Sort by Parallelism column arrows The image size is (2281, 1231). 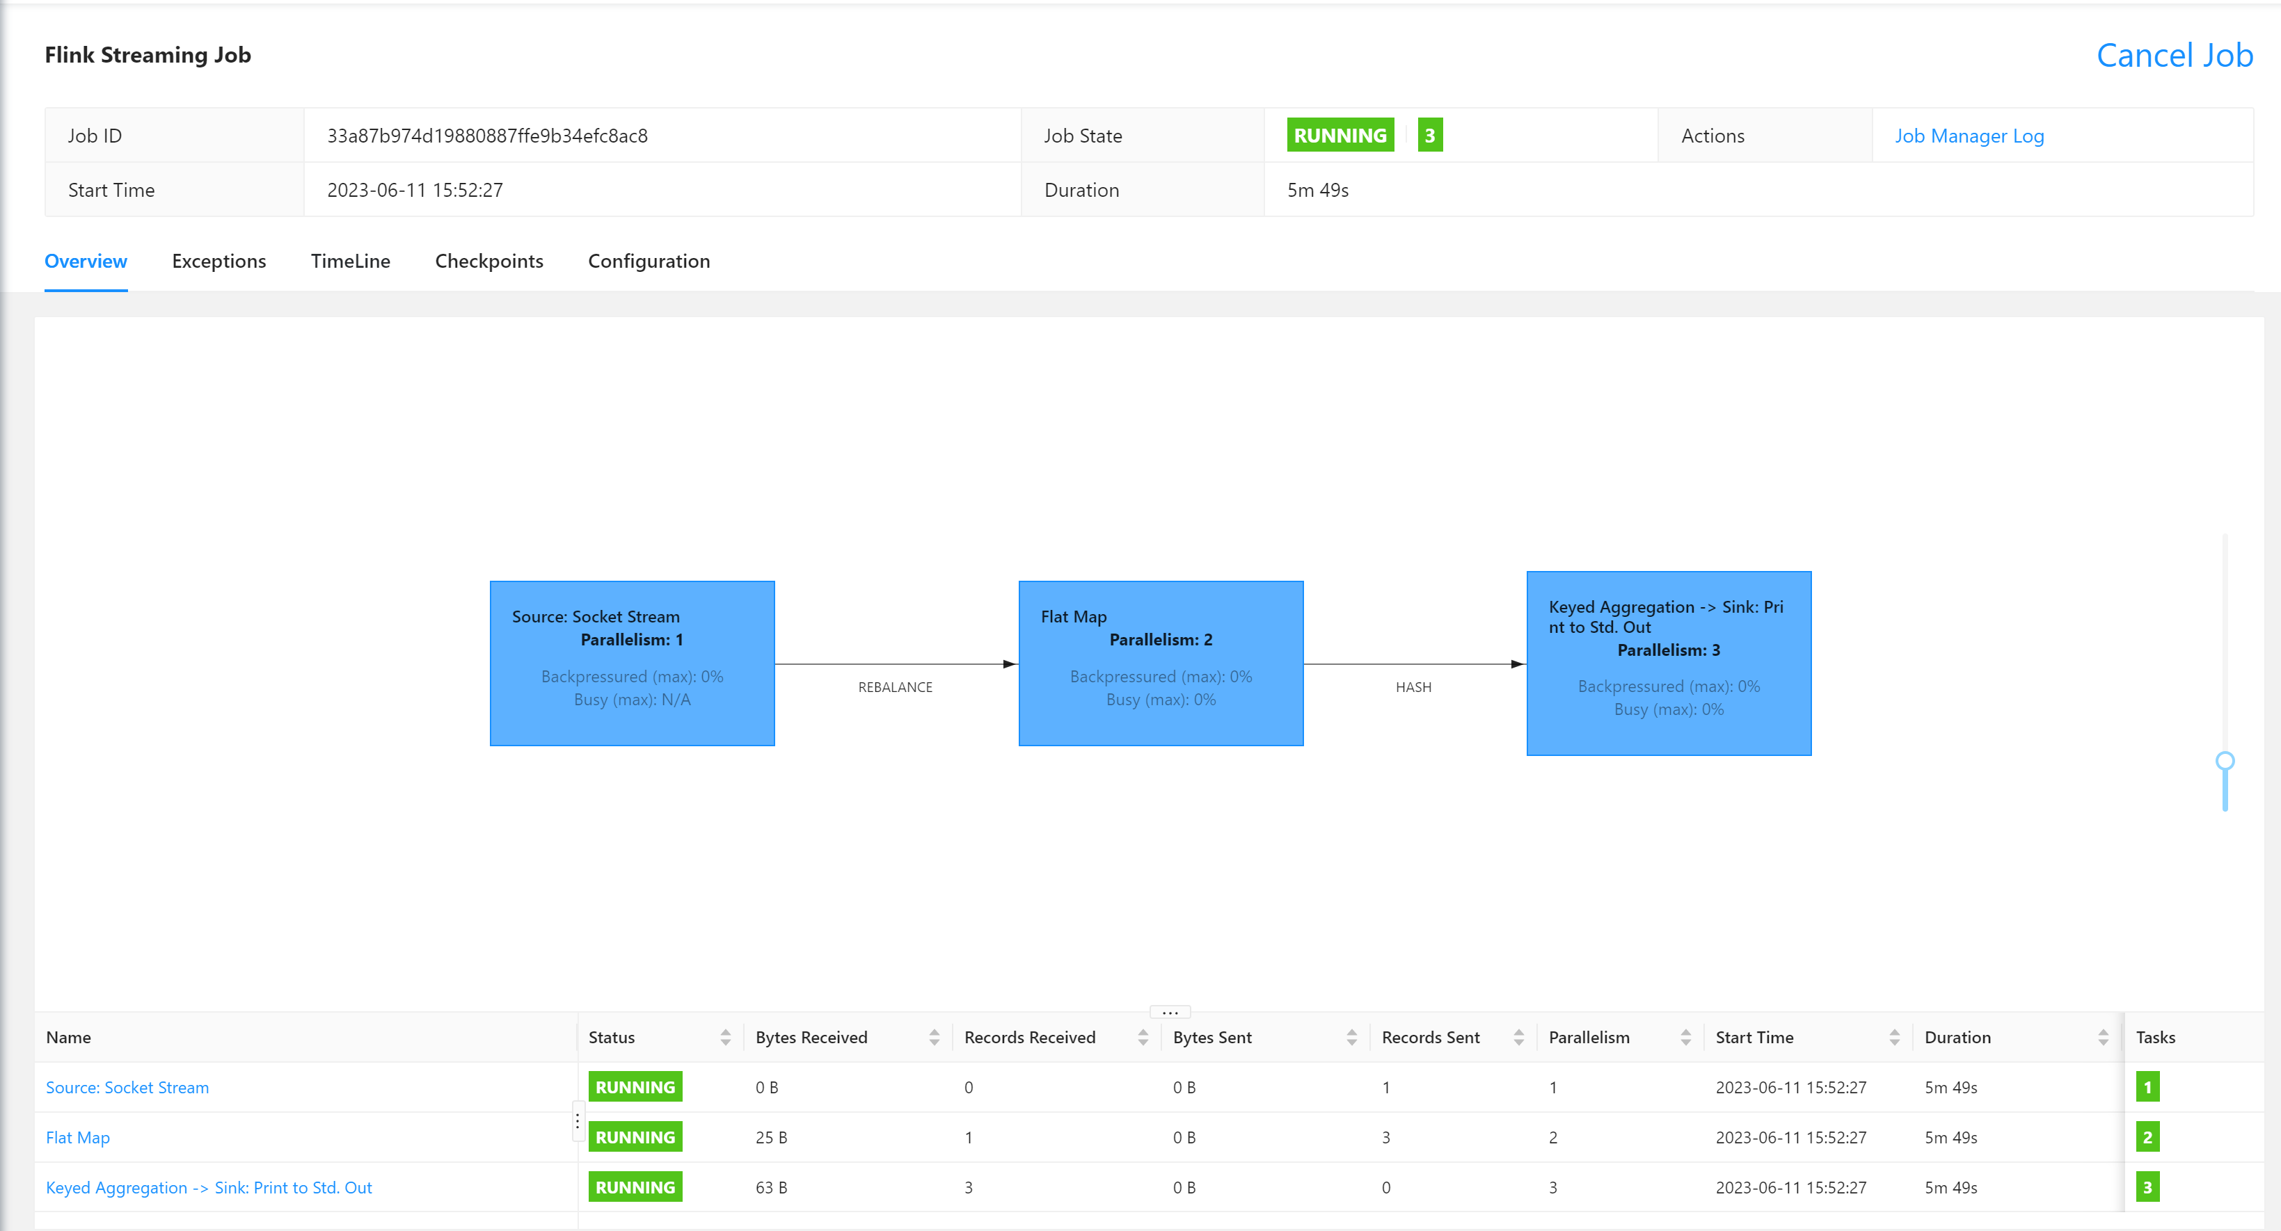pos(1685,1037)
